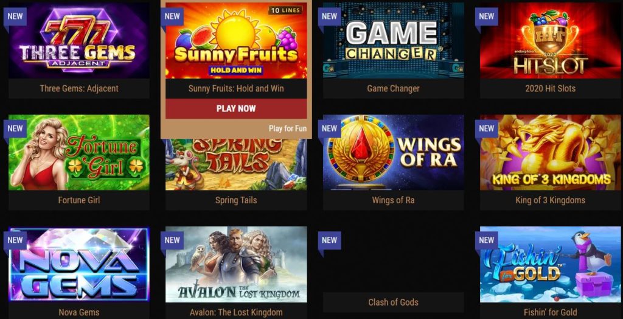
Task: Select the Play for Fun link
Action: [x=288, y=128]
